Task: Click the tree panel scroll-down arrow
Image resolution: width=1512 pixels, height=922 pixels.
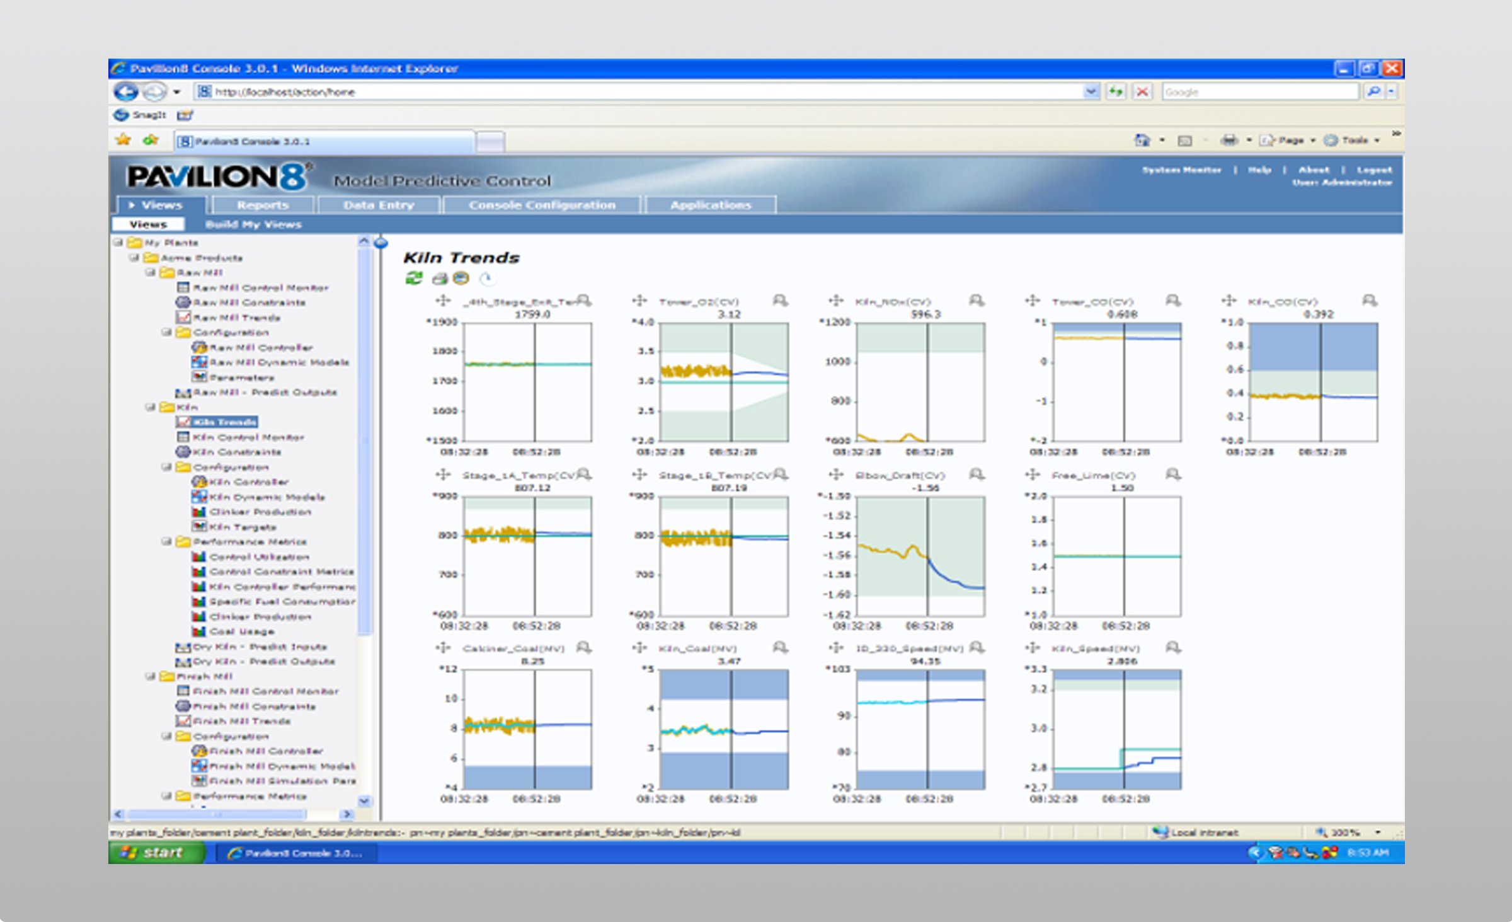Action: tap(364, 801)
